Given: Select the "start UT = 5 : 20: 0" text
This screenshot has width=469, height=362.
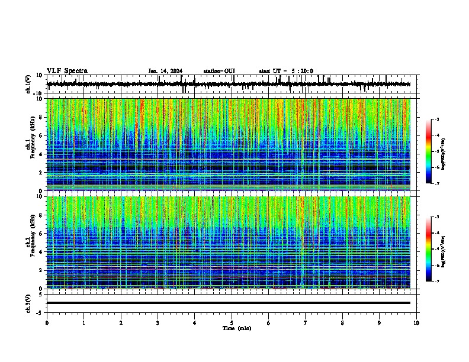Looking at the screenshot, I should pyautogui.click(x=286, y=71).
